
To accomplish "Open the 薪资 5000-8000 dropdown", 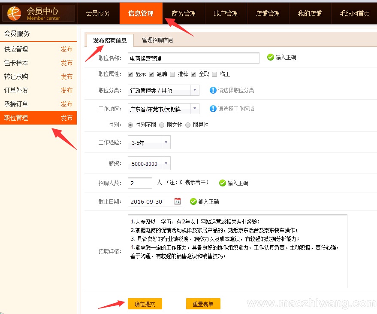I will click(166, 164).
